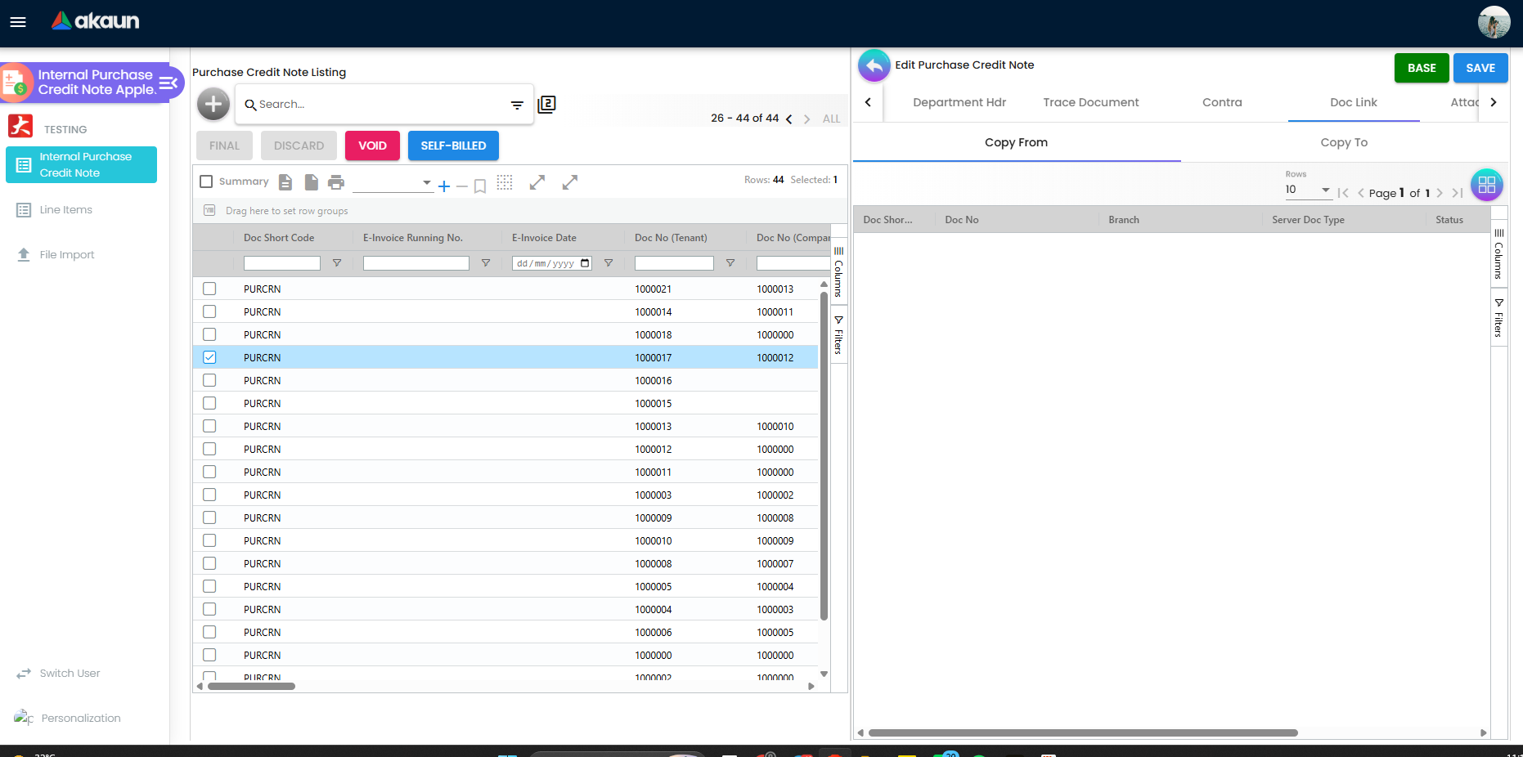The image size is (1523, 757).
Task: Open filter for Doc No (Tenant) column
Action: pos(730,263)
